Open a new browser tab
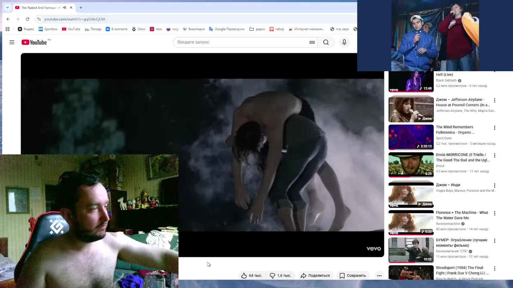Screen dimensions: 513x288 coord(81,8)
